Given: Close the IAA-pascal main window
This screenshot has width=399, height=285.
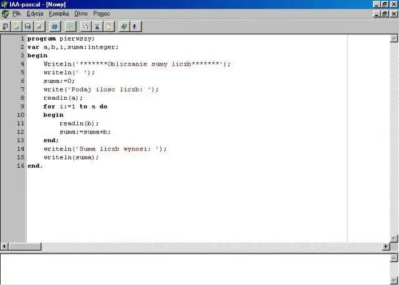Looking at the screenshot, I should [x=393, y=4].
